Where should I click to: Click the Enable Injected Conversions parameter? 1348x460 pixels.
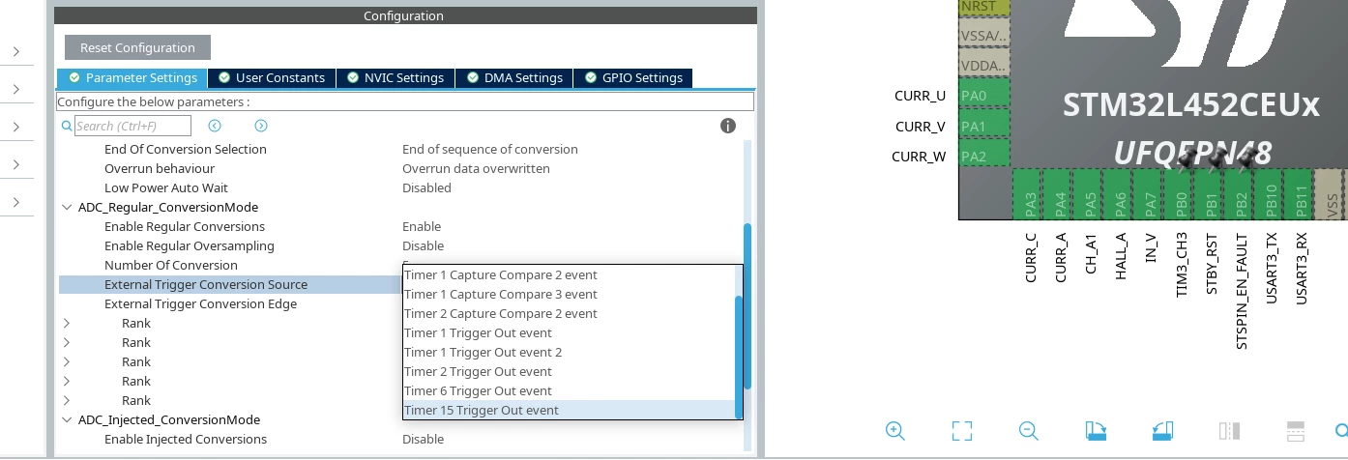186,439
